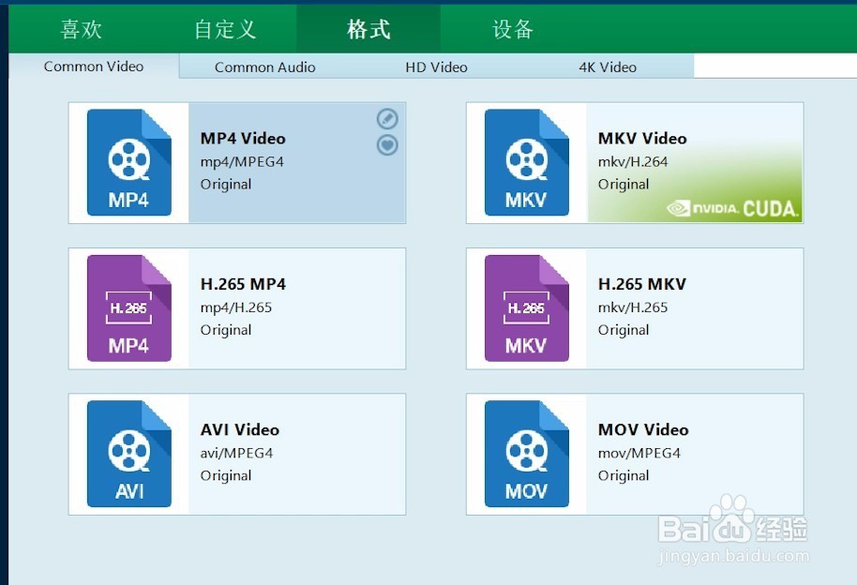Choose the MP4 Video title text

[243, 139]
